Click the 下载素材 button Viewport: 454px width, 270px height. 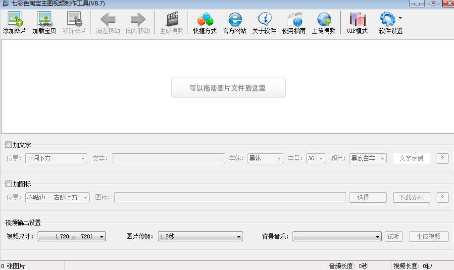click(x=411, y=197)
